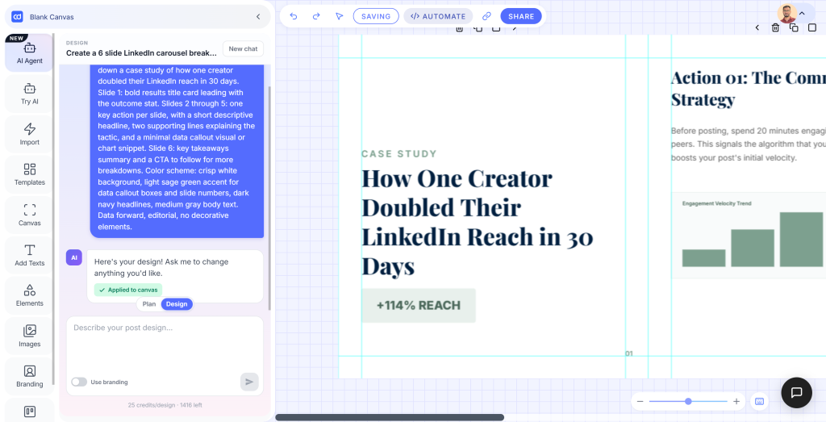Image resolution: width=826 pixels, height=422 pixels.
Task: Zoom out with the minus icon
Action: point(640,402)
